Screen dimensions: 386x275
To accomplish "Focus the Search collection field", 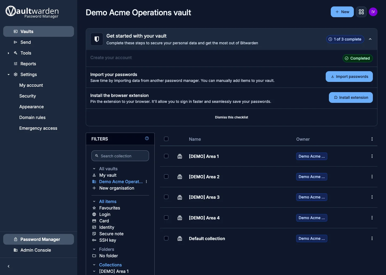I will point(120,156).
